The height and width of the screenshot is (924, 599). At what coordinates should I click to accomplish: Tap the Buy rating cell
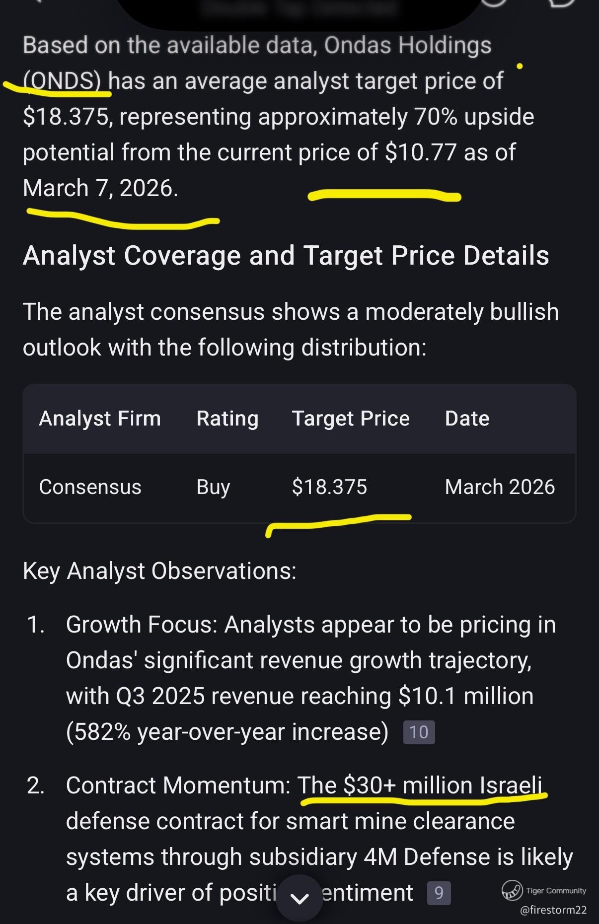[213, 487]
